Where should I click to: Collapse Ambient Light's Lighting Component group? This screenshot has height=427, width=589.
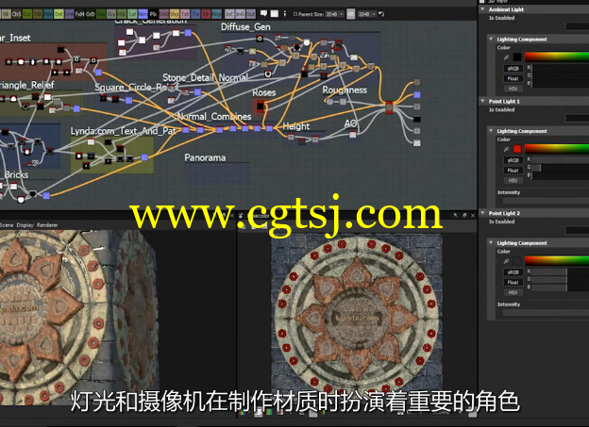point(491,39)
